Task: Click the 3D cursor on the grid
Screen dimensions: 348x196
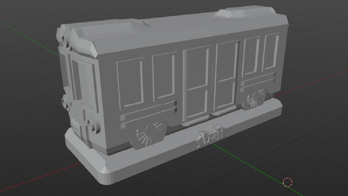Action: [288, 183]
